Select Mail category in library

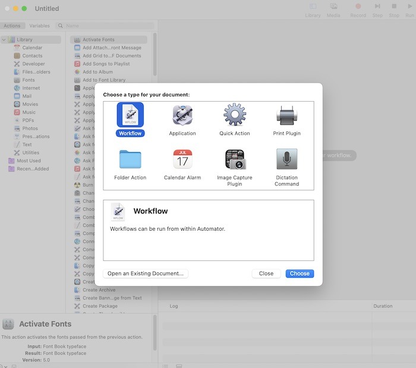[27, 96]
